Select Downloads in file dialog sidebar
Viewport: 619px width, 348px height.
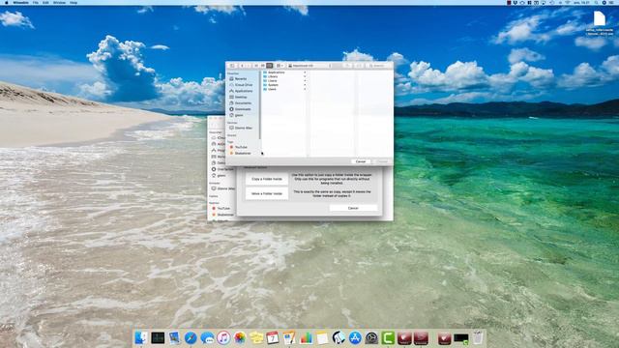[x=243, y=109]
